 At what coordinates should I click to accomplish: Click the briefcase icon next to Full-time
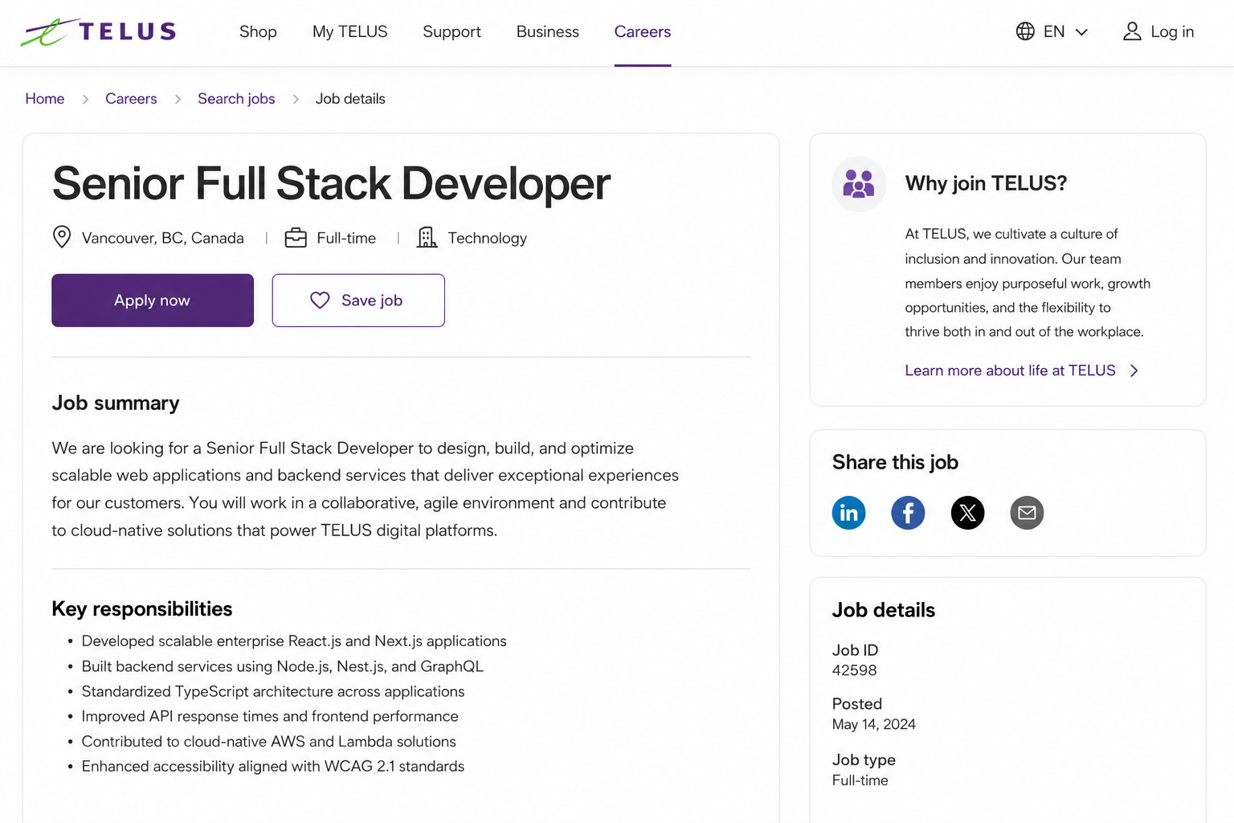[x=296, y=238]
